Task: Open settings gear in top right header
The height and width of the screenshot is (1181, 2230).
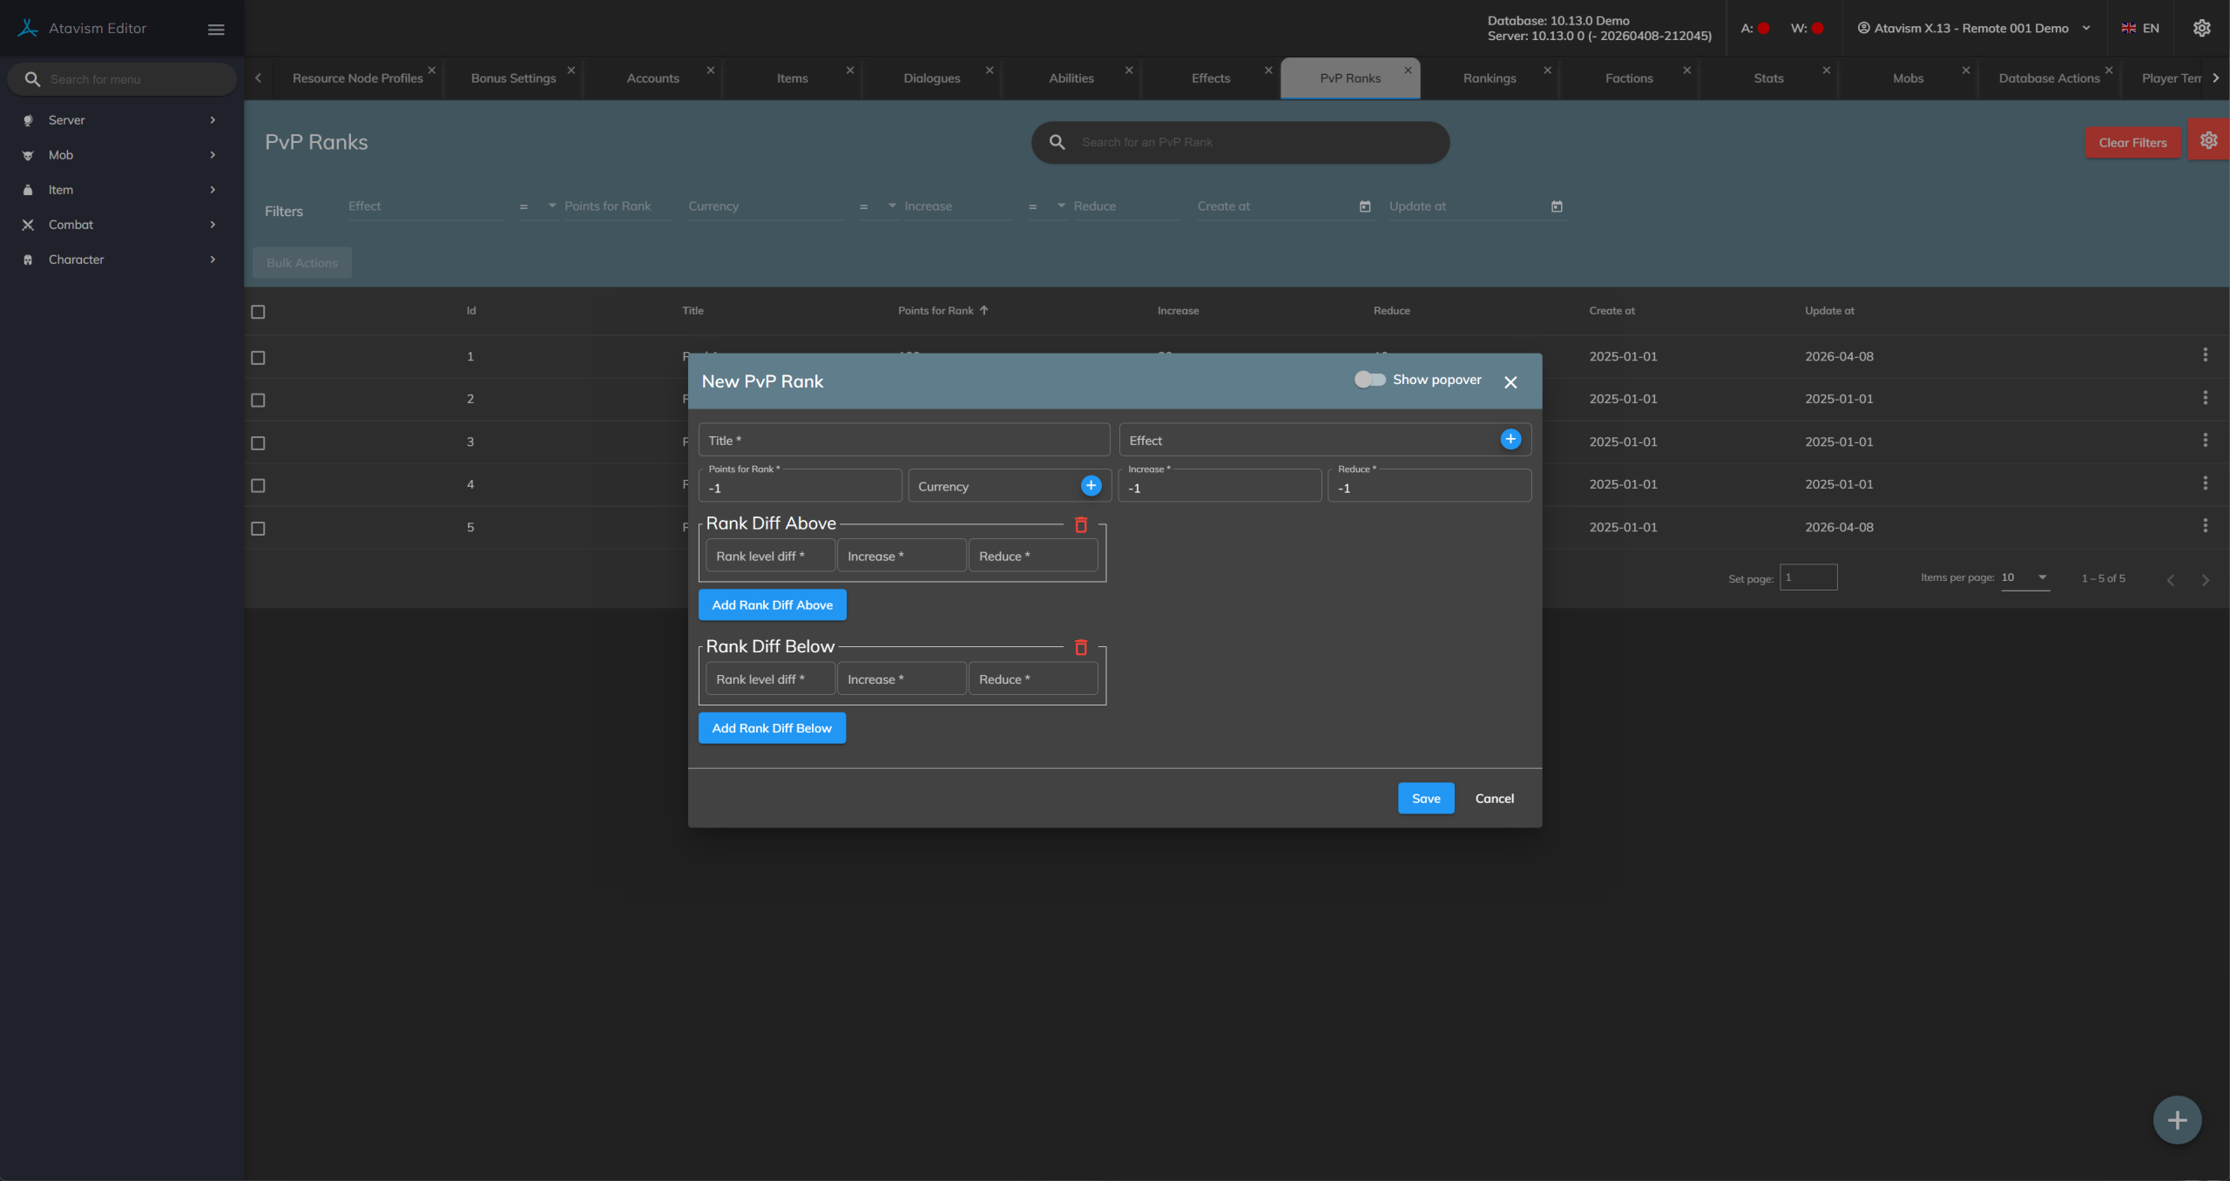Action: (x=2201, y=29)
